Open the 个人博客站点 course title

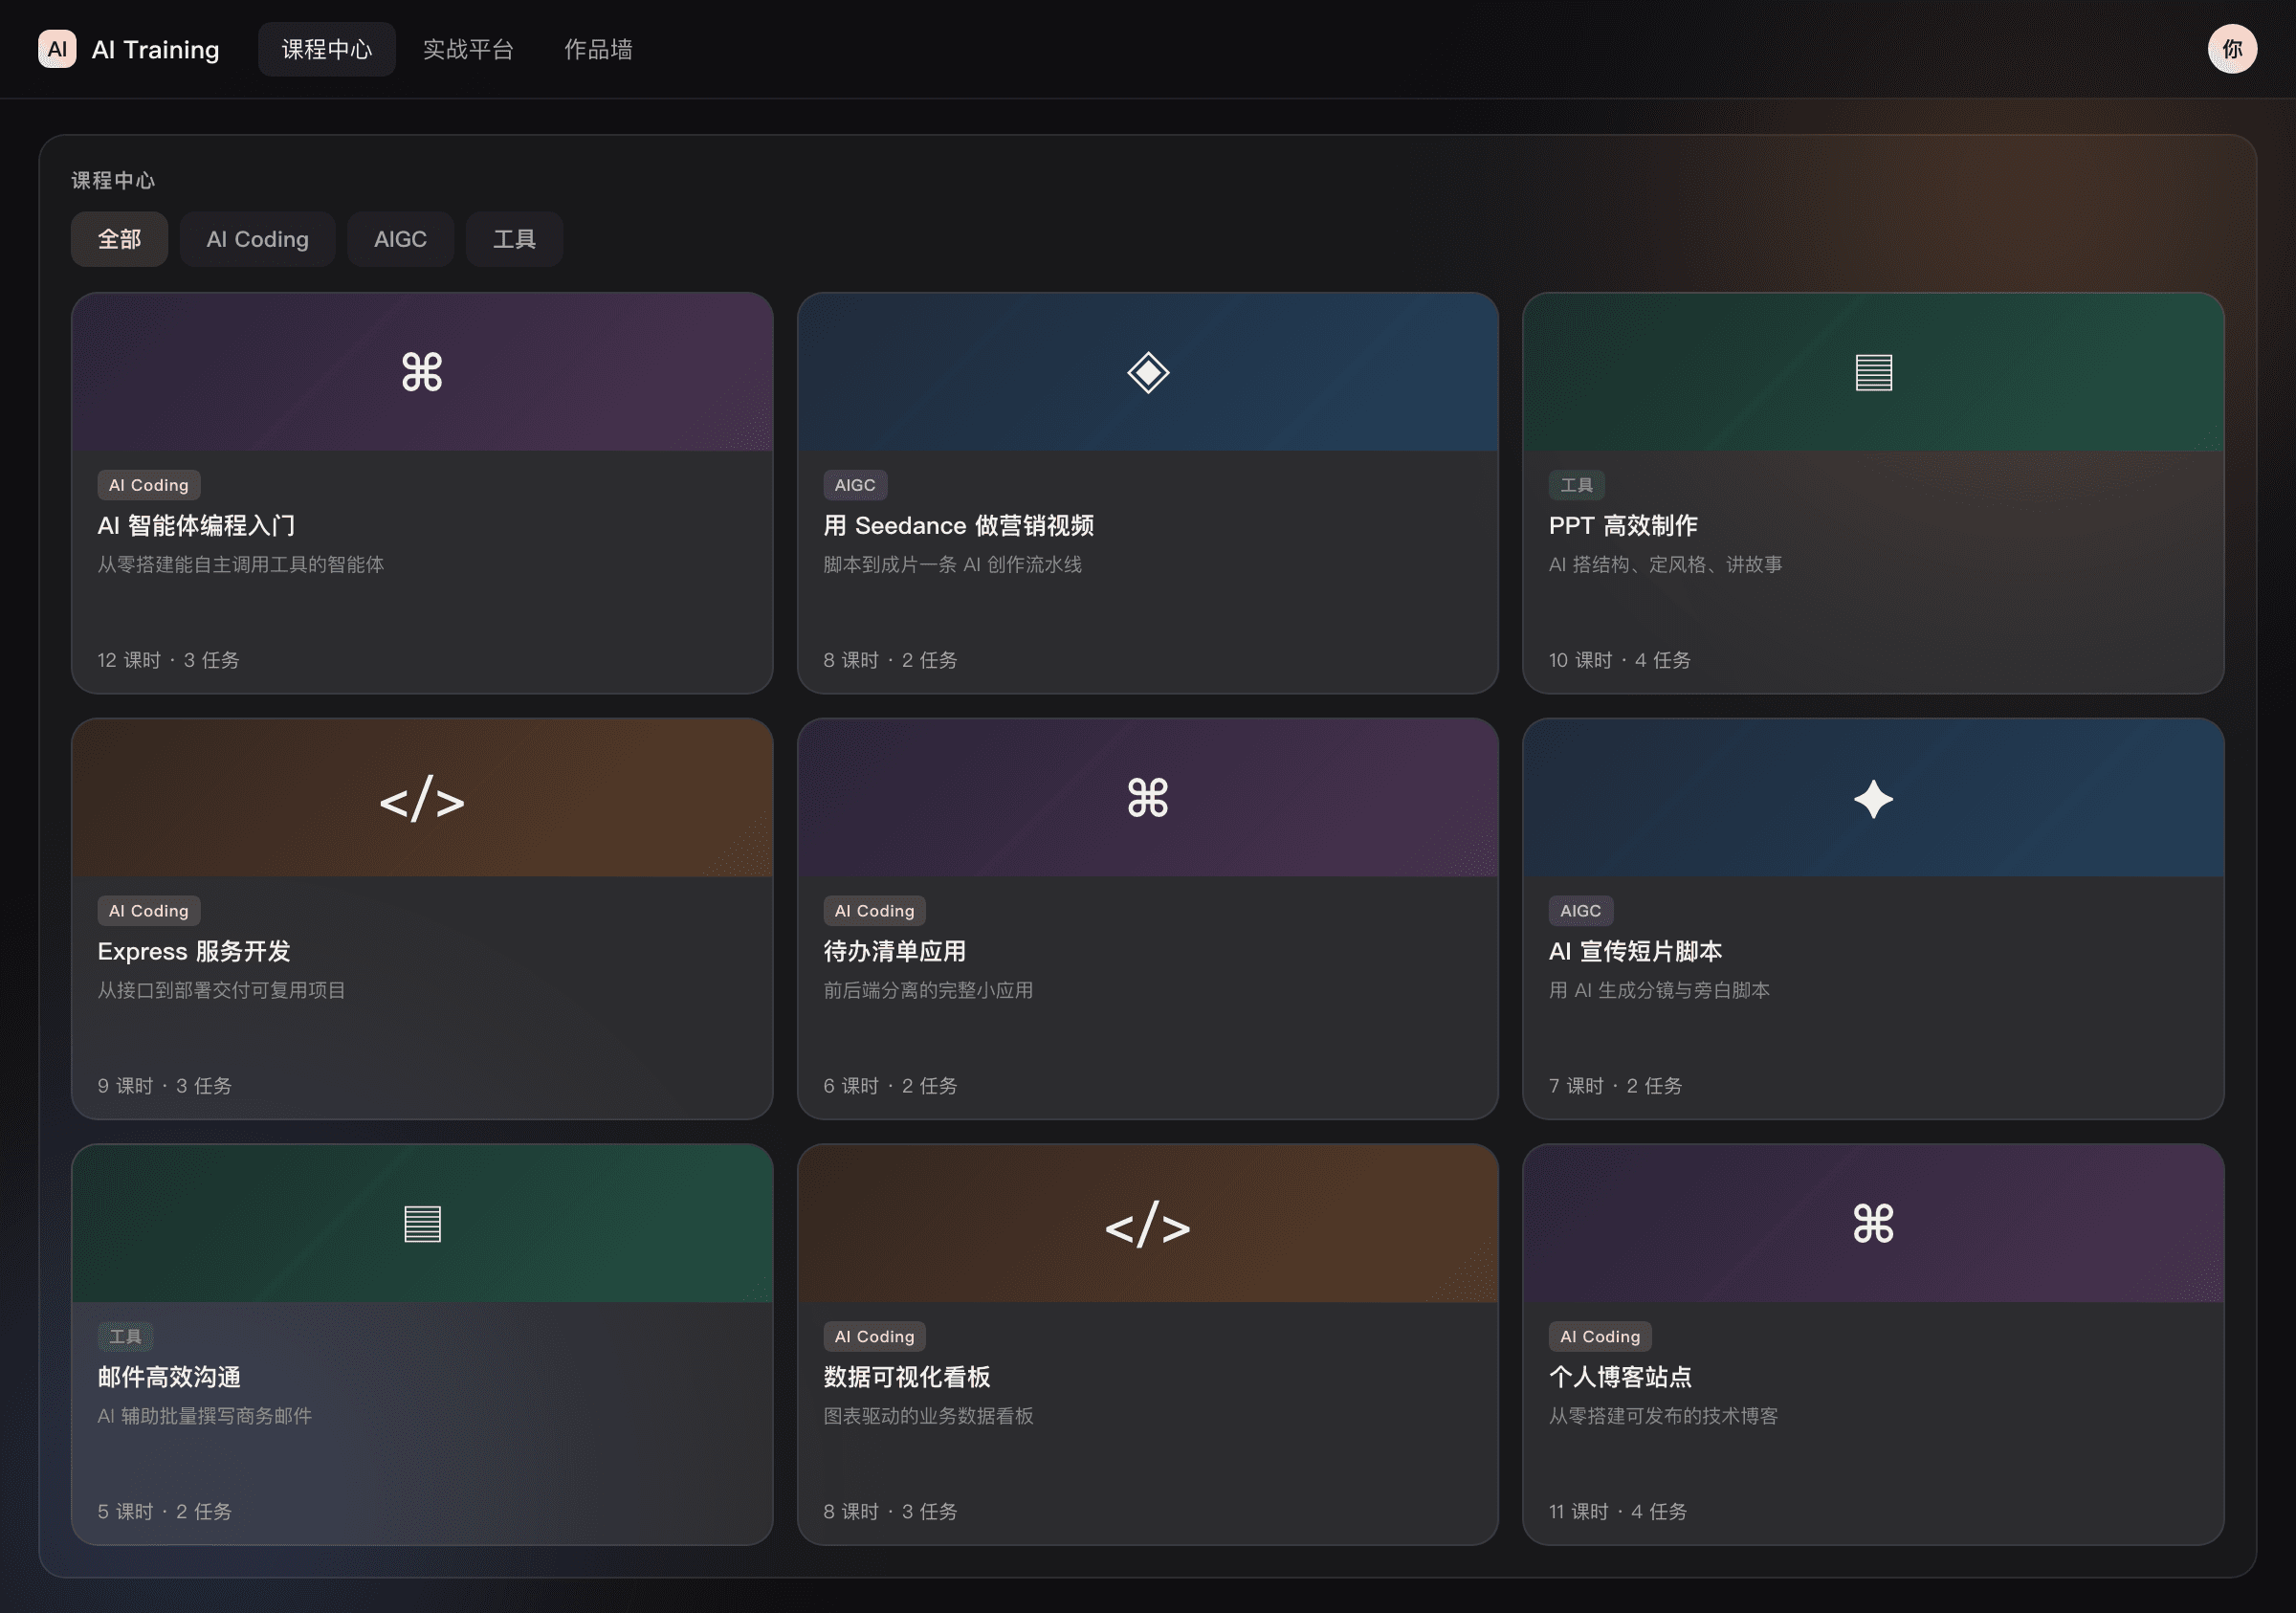(1621, 1378)
